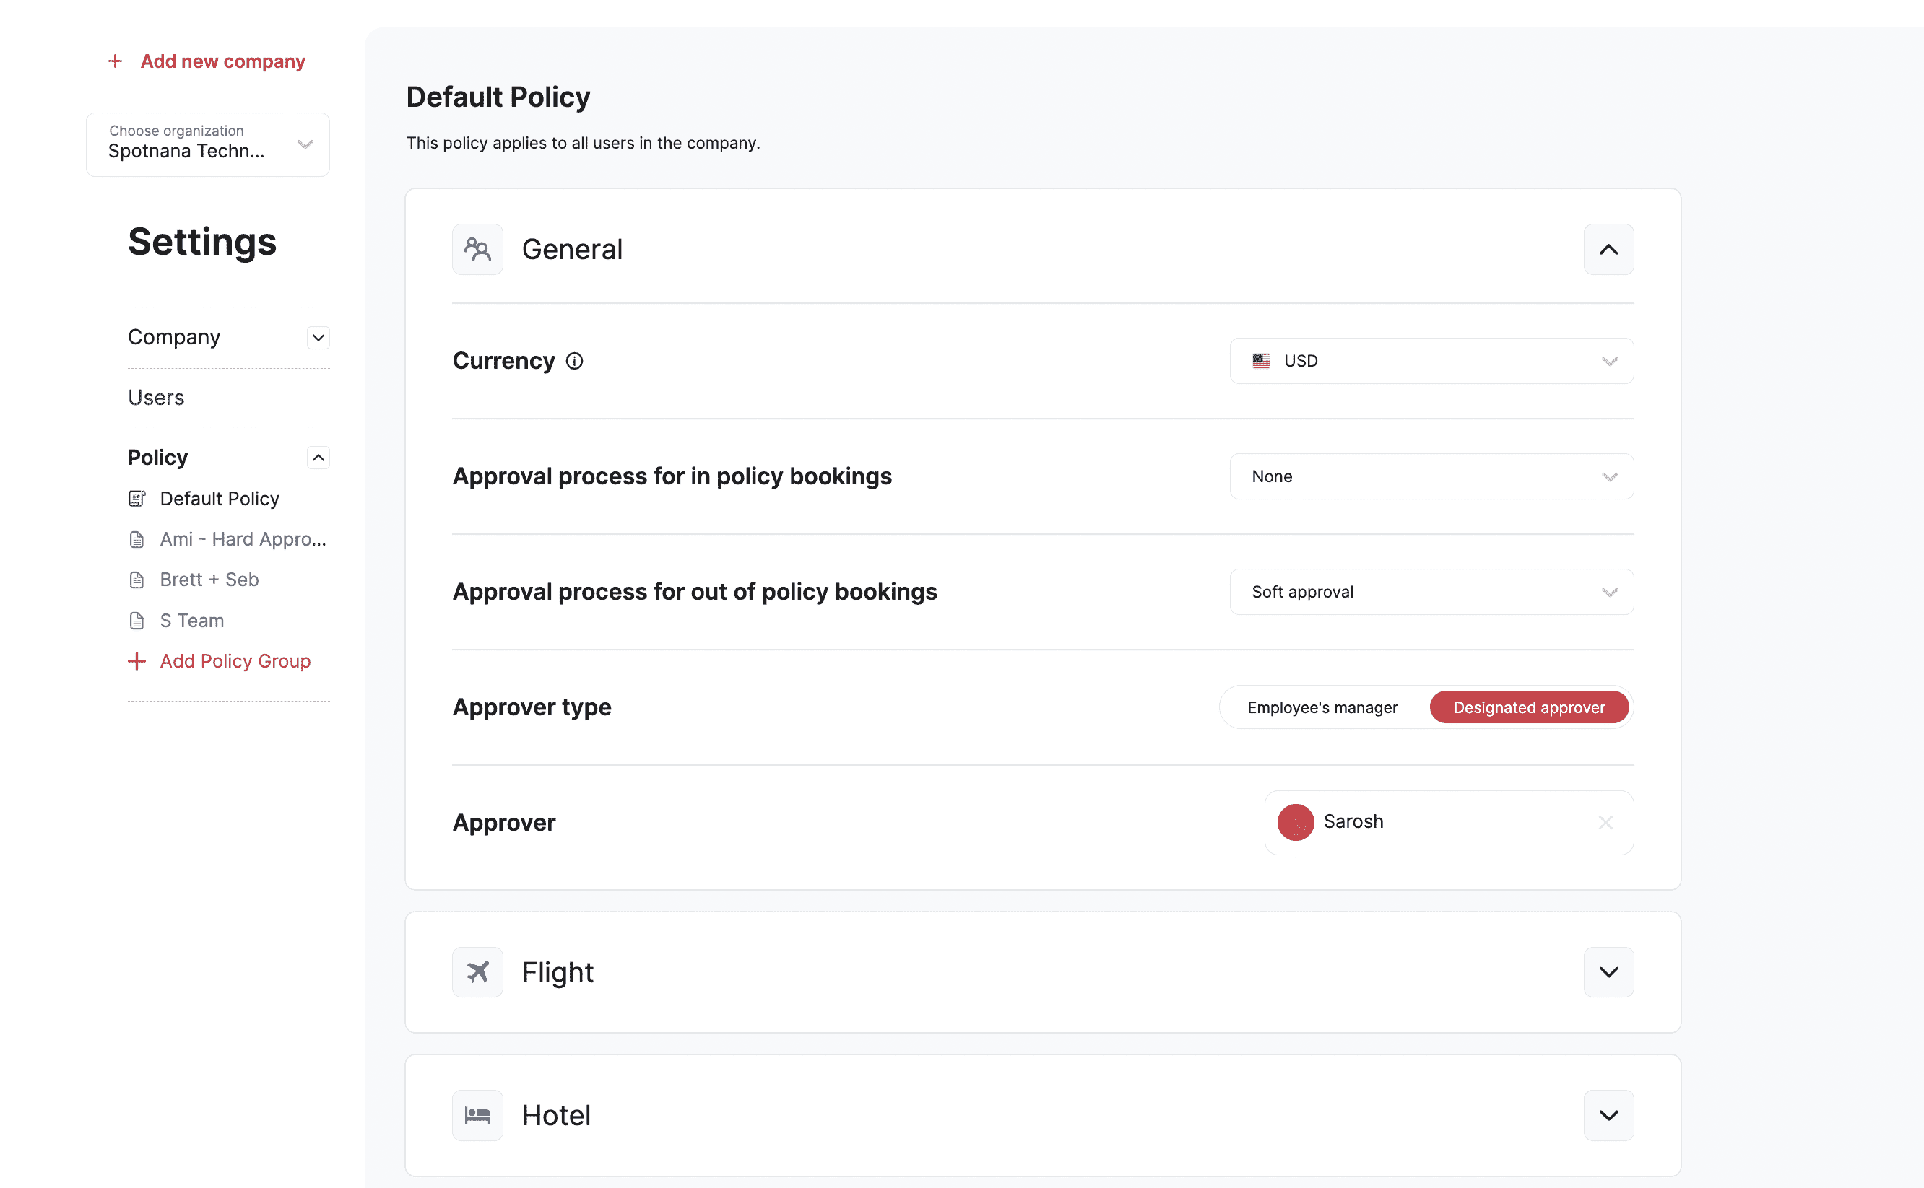Click the Approver type label
Image resolution: width=1924 pixels, height=1188 pixels.
point(532,707)
